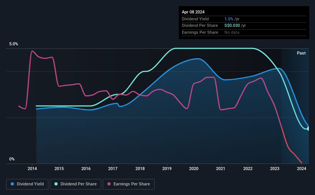315x195 pixels.
Task: Click the blue dot in the legend
Action: (x=12, y=184)
